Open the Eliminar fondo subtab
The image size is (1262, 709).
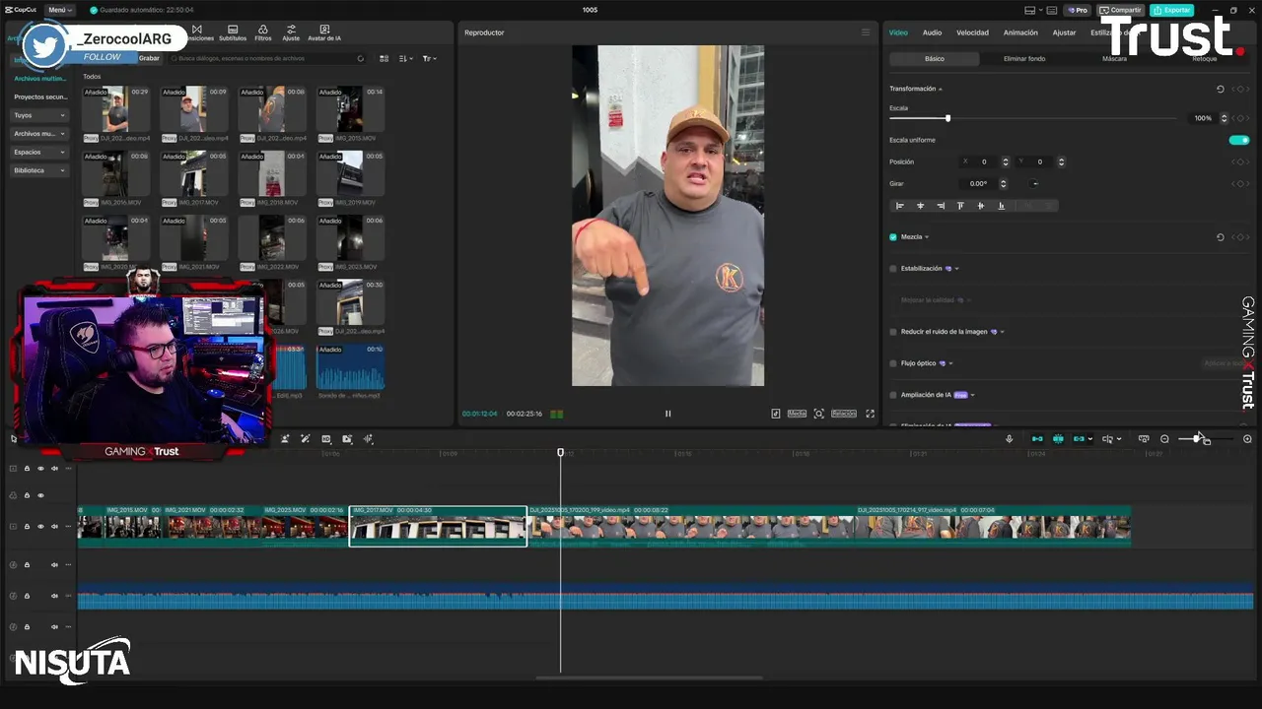1024,59
